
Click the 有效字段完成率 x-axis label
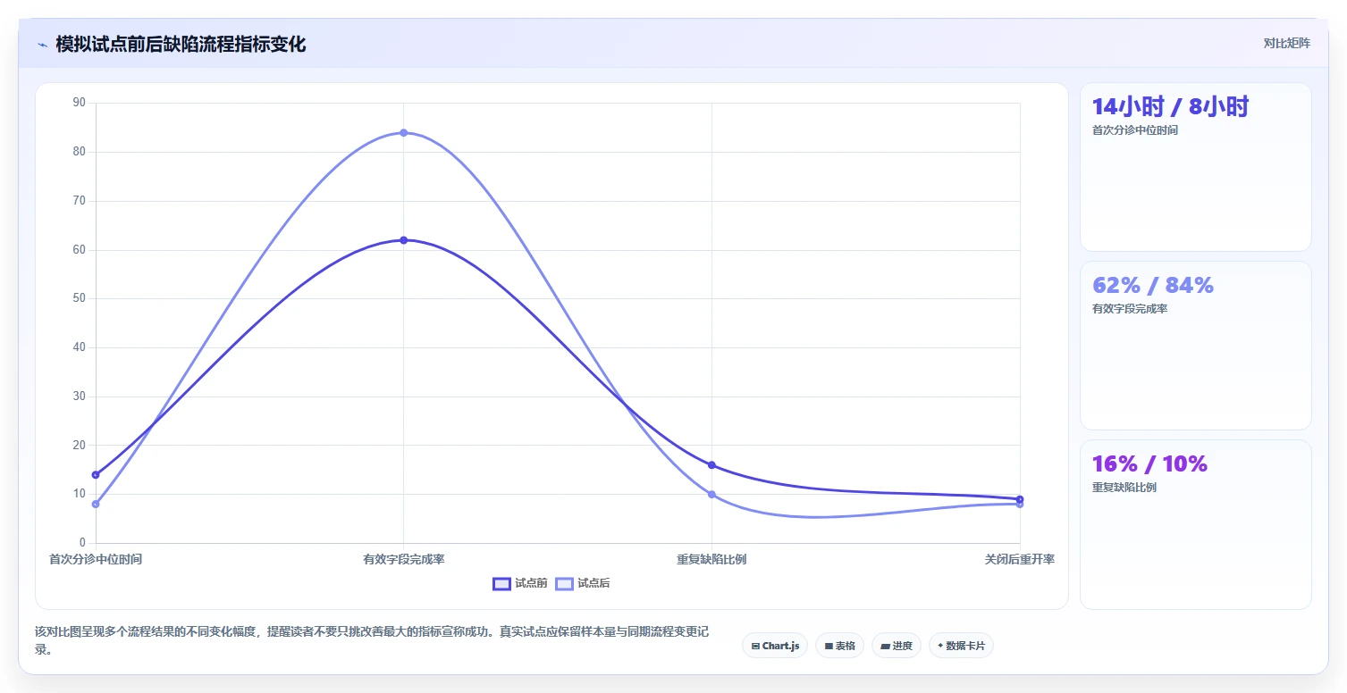(404, 559)
